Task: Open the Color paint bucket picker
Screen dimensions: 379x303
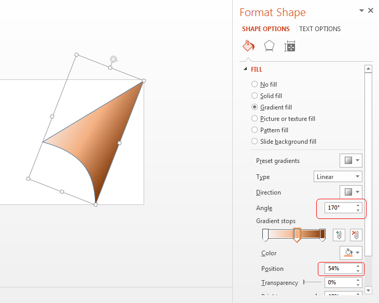Action: pyautogui.click(x=350, y=253)
